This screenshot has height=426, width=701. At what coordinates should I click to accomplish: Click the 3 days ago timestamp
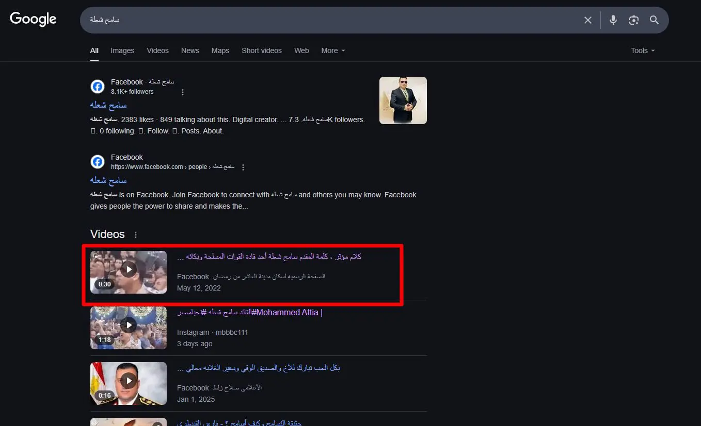pyautogui.click(x=195, y=344)
